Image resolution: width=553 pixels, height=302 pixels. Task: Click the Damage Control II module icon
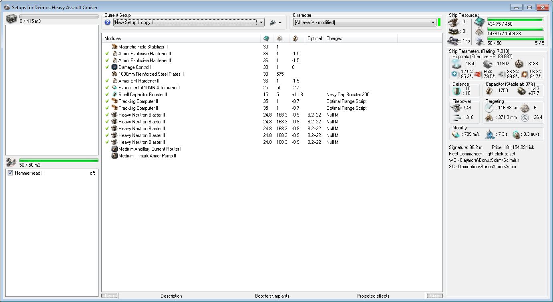point(114,67)
